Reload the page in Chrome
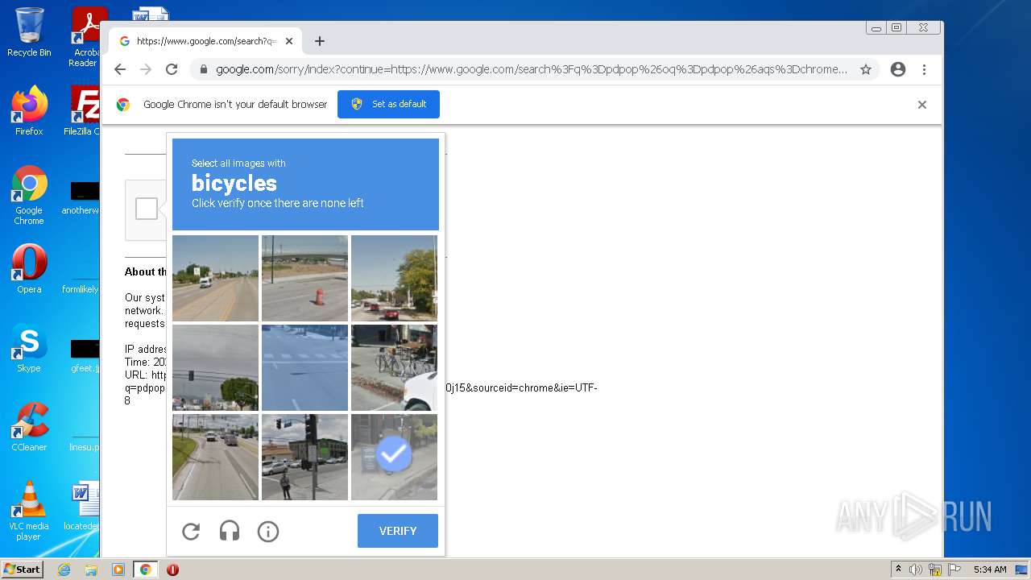Viewport: 1031px width, 580px height. (172, 69)
